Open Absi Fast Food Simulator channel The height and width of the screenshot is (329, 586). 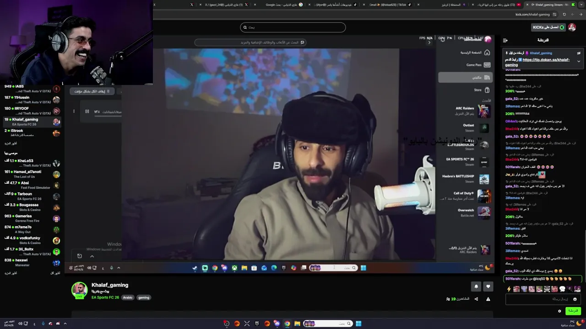point(31,185)
